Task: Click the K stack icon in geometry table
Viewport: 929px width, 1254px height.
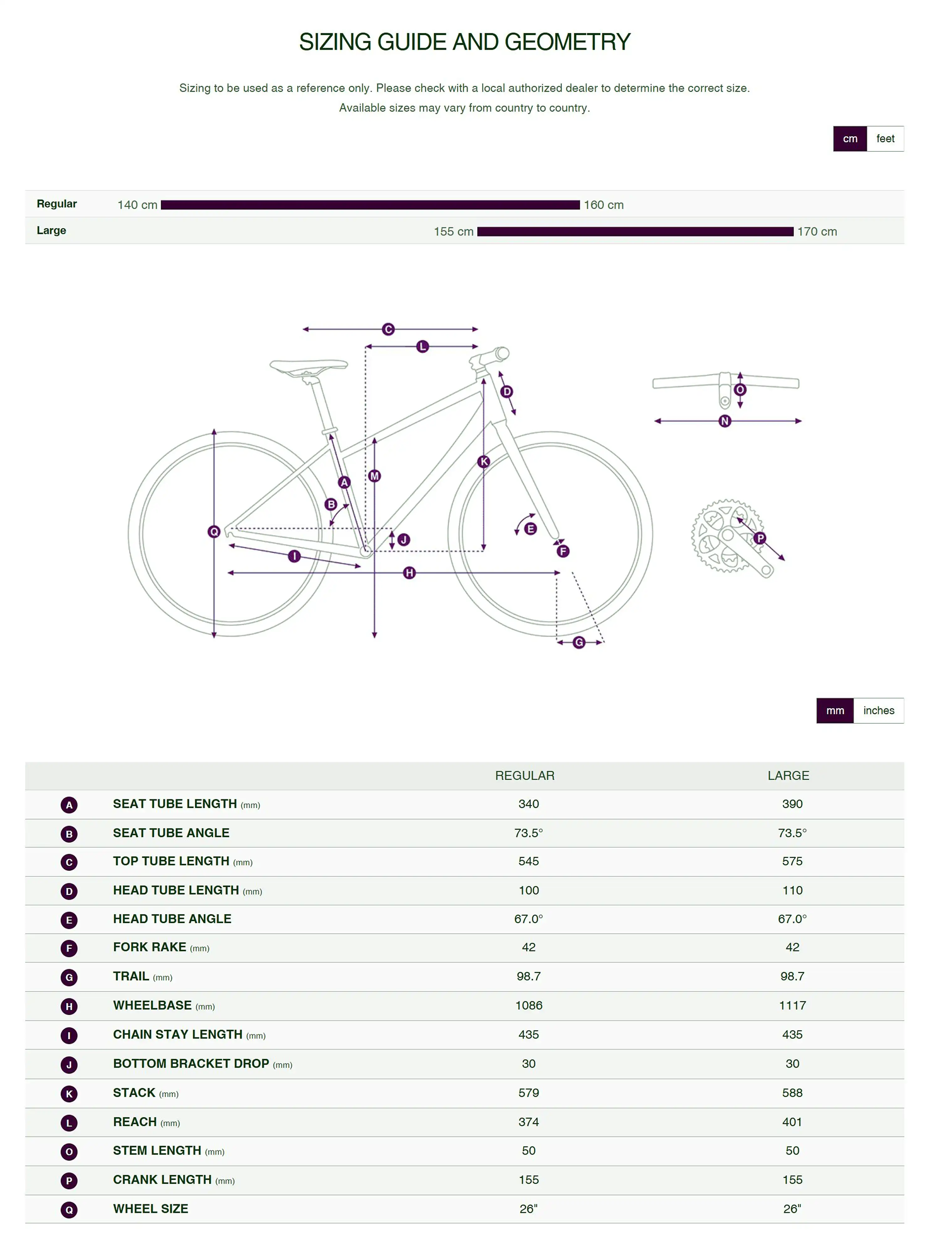Action: 69,1094
